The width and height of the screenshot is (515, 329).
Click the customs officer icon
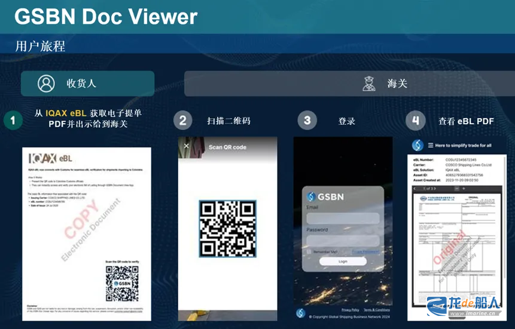(369, 84)
